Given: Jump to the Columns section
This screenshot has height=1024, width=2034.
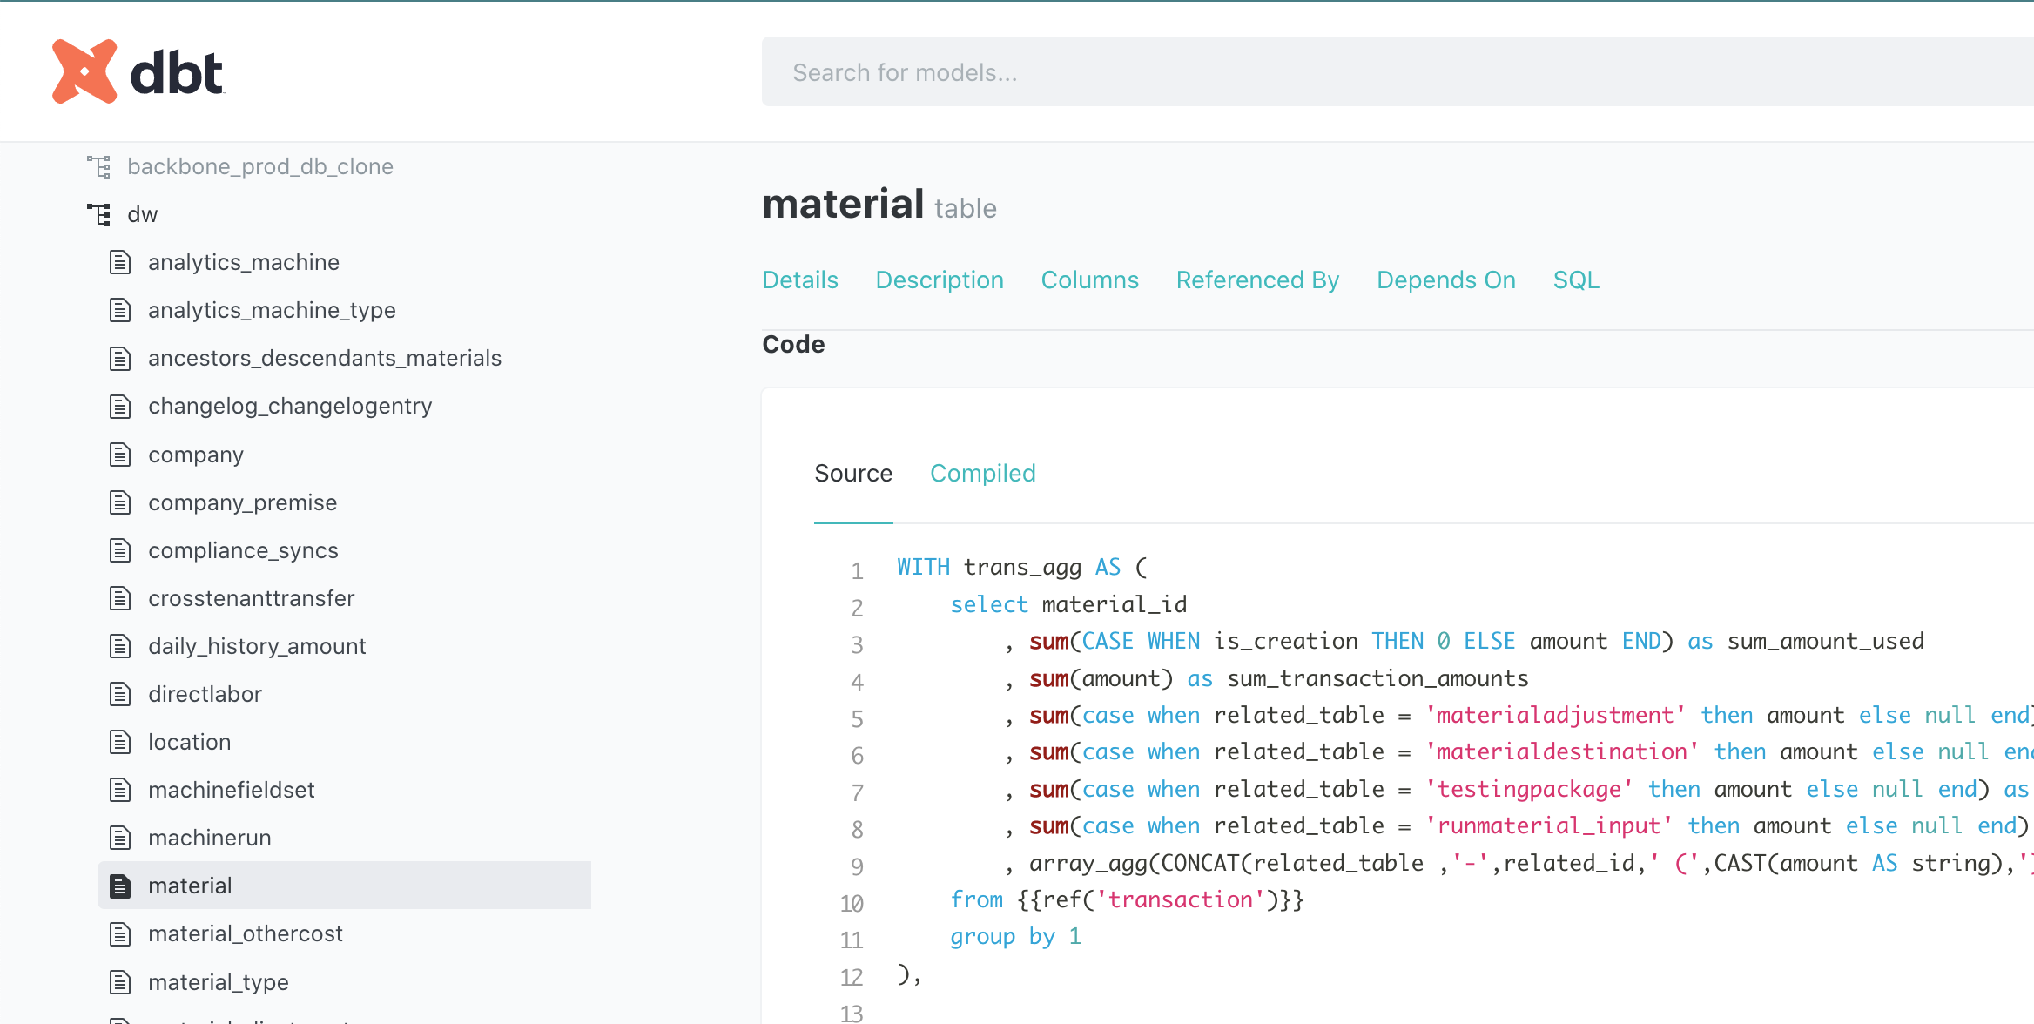Looking at the screenshot, I should tap(1089, 280).
